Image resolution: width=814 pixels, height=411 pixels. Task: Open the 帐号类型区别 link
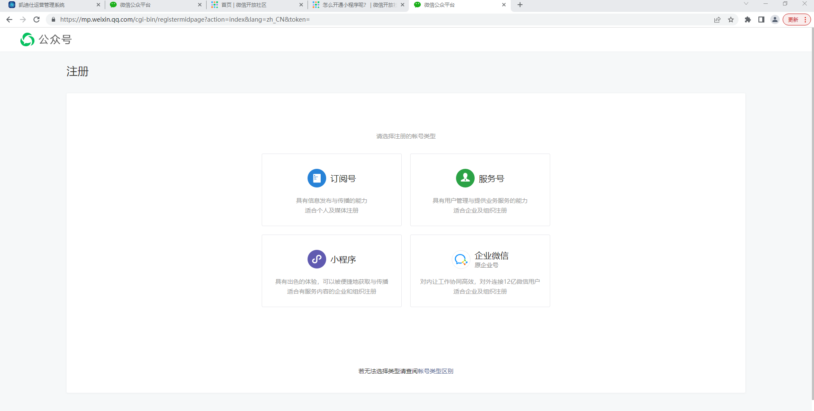click(x=436, y=371)
